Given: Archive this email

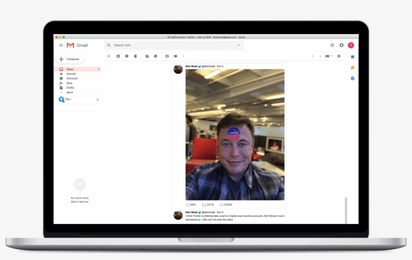Looking at the screenshot, I should pos(118,56).
